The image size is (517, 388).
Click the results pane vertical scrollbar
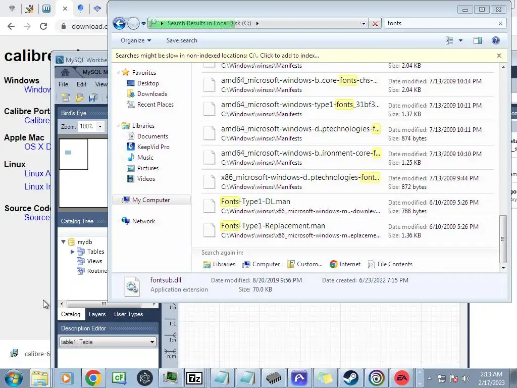tap(503, 239)
